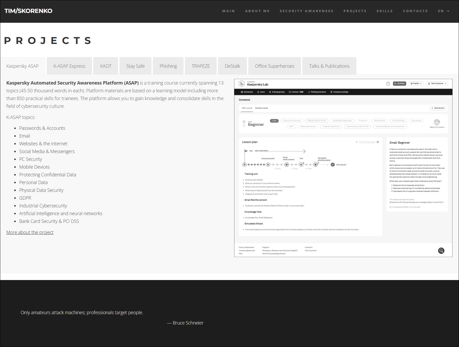Select the TRAPEZE tab

click(x=201, y=66)
